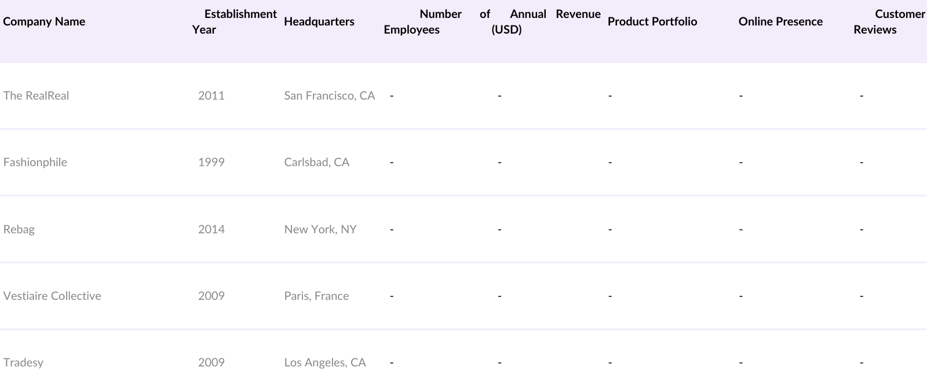
Task: Click The RealReal company name
Action: (x=36, y=96)
